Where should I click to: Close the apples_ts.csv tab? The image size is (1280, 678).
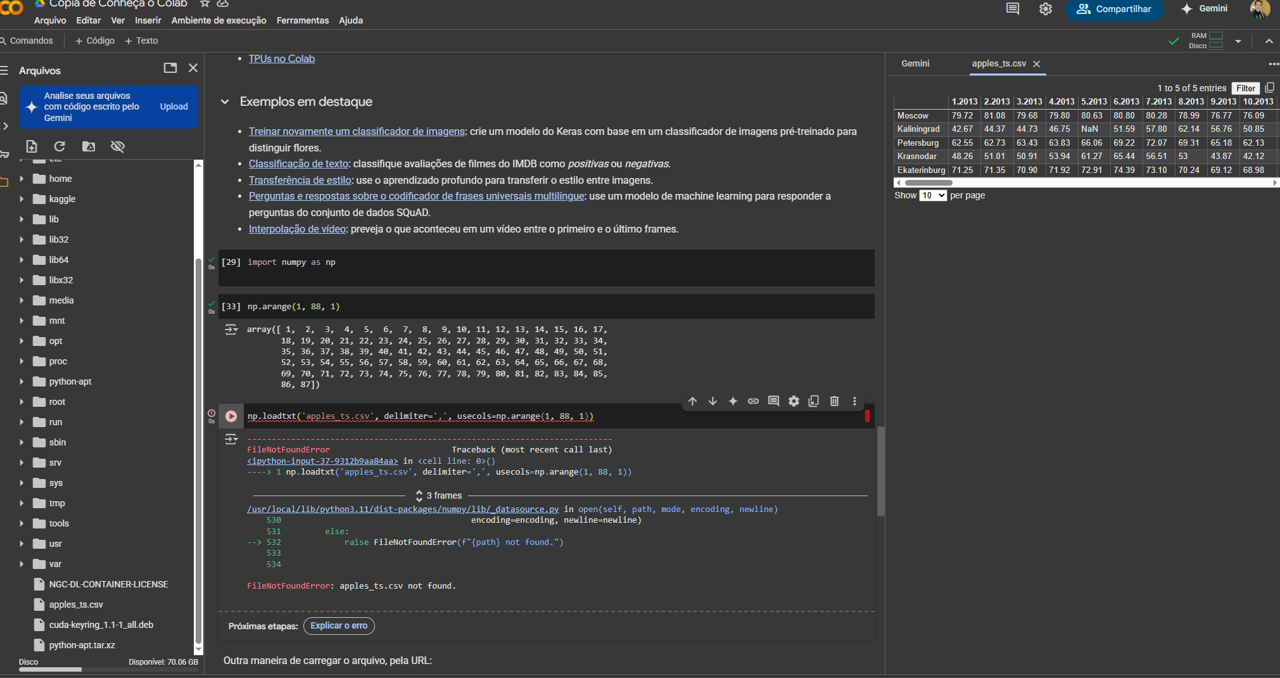[x=1037, y=64]
